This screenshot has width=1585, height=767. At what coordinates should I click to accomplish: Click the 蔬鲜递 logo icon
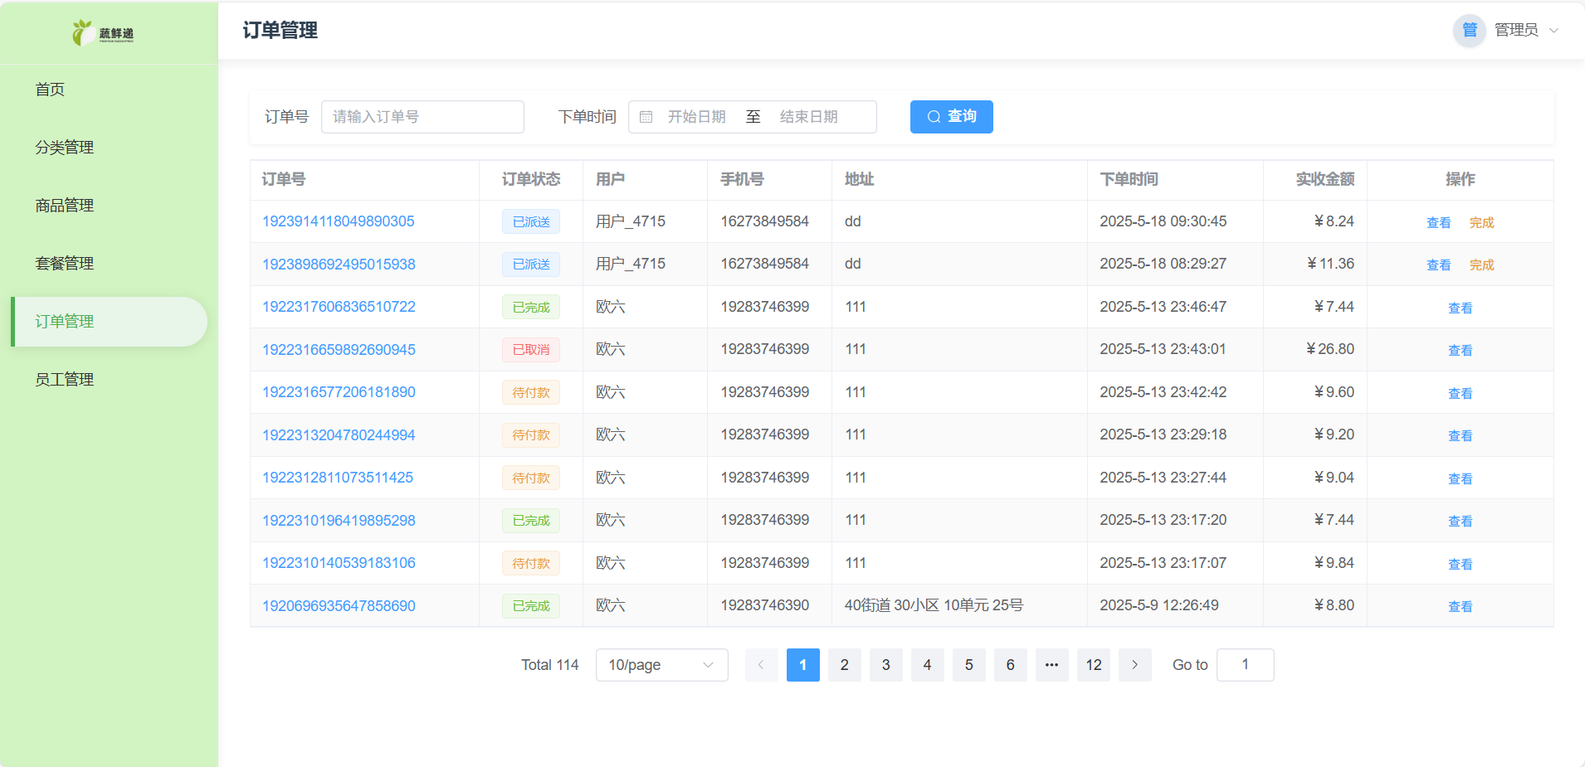(83, 32)
